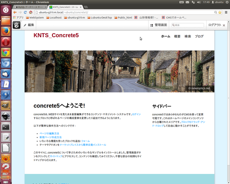Open the 山形情報便 bookmark
The width and height of the screenshot is (230, 184).
[x=146, y=17]
